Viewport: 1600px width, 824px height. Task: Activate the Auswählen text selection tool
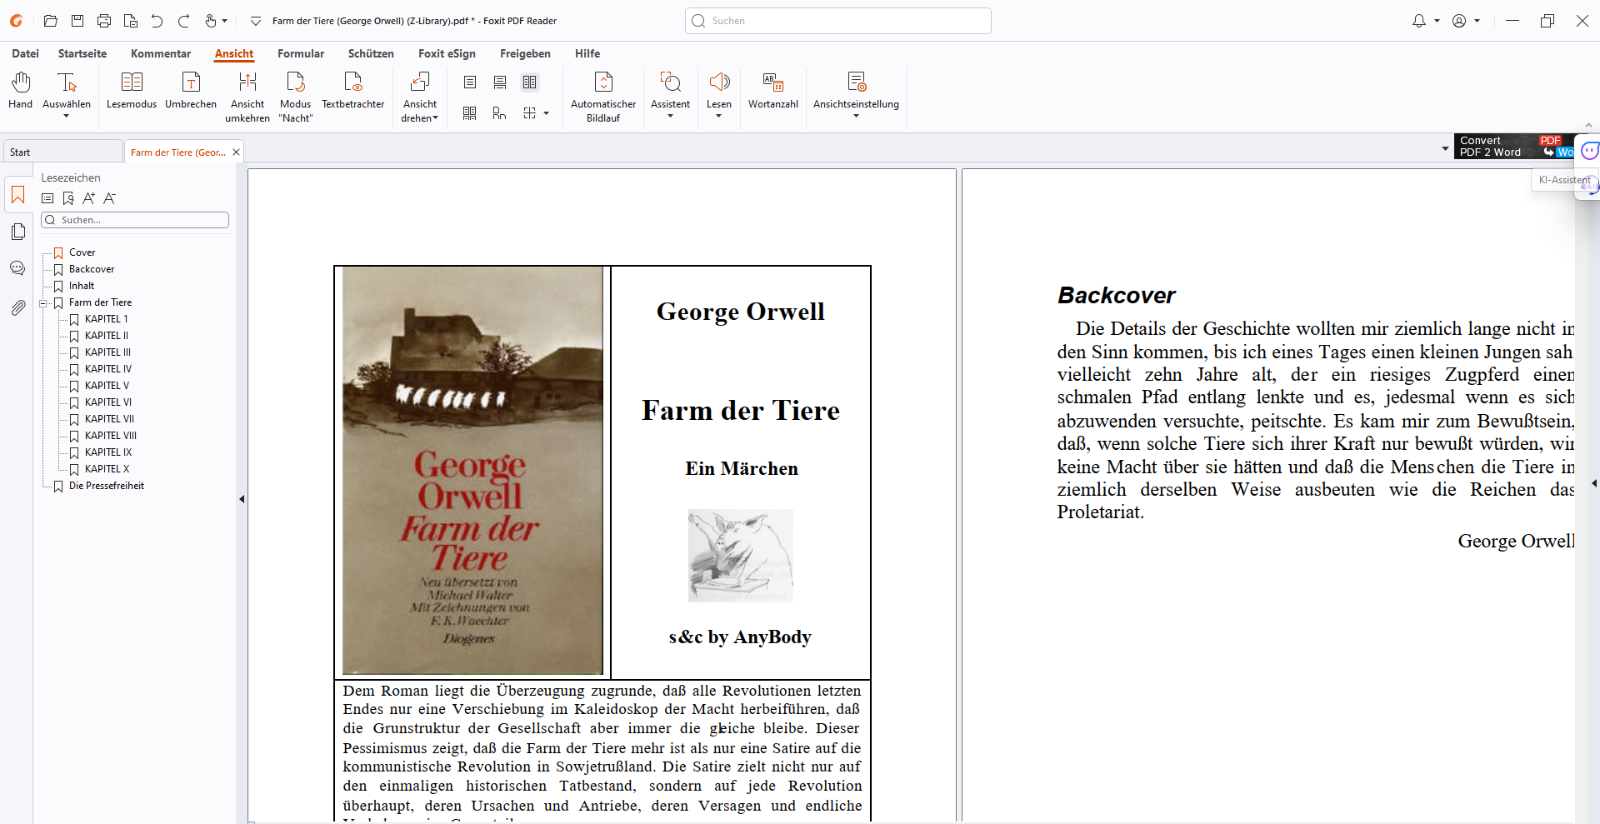67,90
